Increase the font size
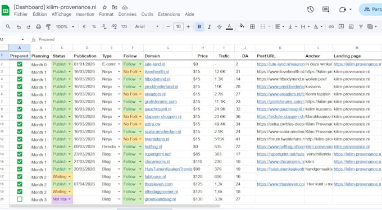This screenshot has width=382, height=210. coord(188,27)
